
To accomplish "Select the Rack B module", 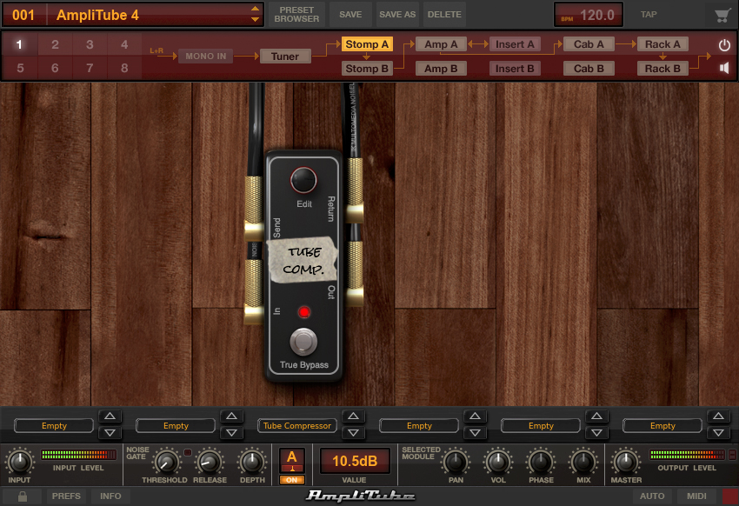I will tap(662, 69).
